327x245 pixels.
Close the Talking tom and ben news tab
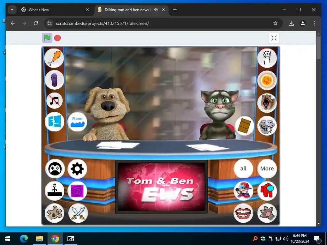coord(163,10)
